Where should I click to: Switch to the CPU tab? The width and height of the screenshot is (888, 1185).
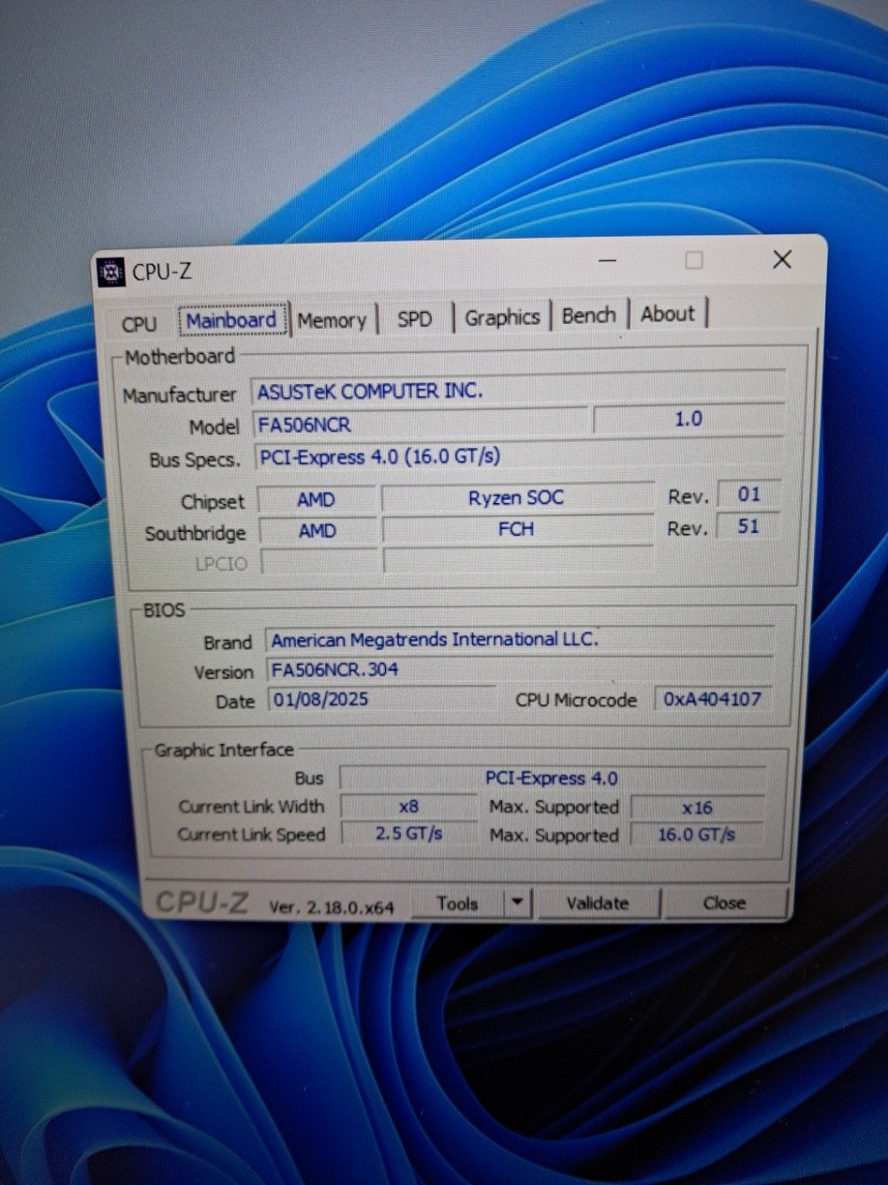click(140, 323)
